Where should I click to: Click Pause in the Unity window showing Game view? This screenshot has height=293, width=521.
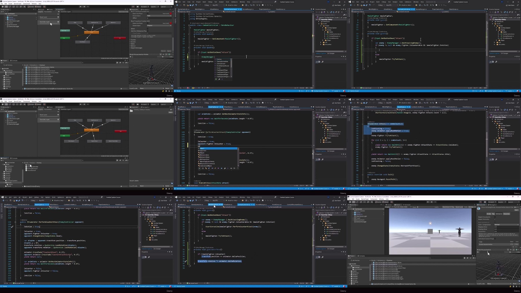coord(432,202)
